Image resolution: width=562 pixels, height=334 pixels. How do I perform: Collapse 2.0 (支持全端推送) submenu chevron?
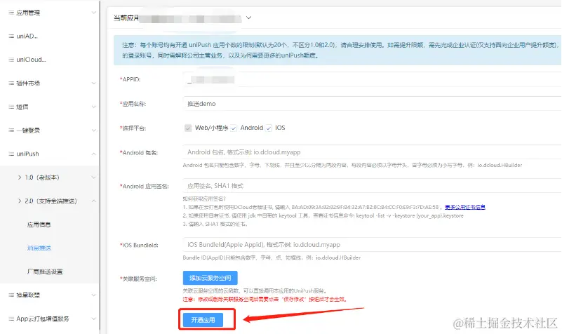point(93,201)
